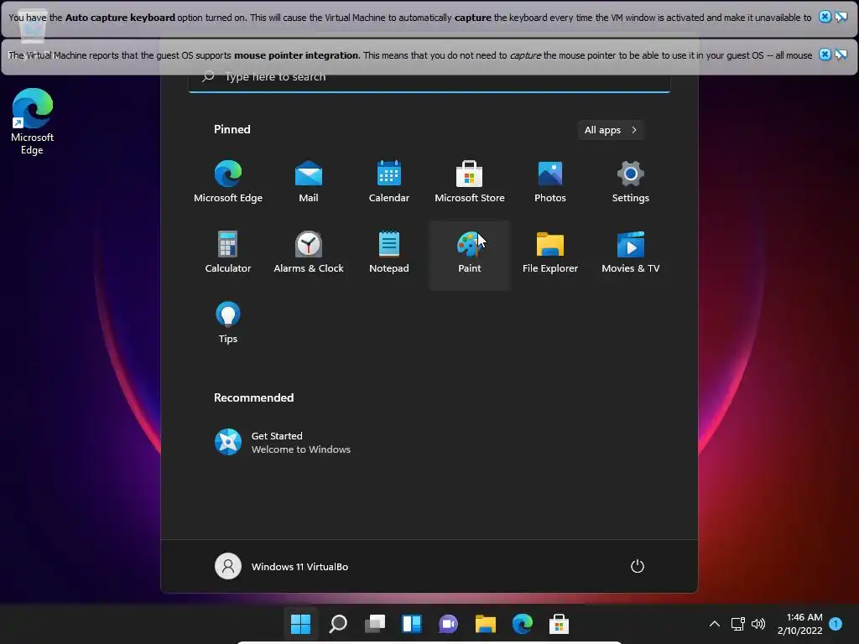Expand the All apps list
The width and height of the screenshot is (859, 644).
point(611,130)
